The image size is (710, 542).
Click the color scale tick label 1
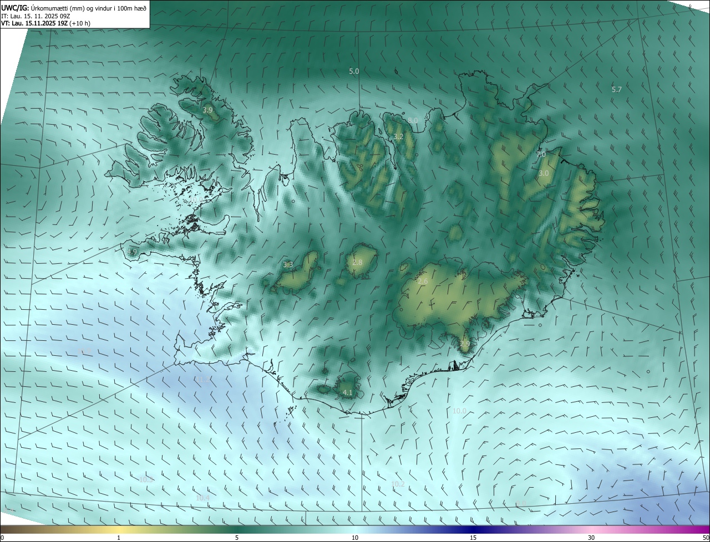(119, 538)
